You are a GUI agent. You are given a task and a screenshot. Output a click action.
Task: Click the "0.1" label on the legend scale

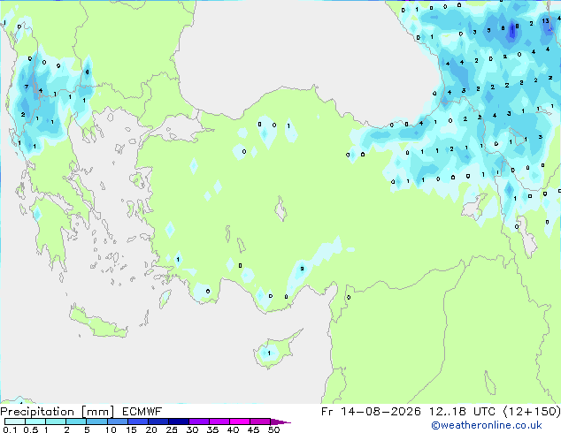click(10, 429)
